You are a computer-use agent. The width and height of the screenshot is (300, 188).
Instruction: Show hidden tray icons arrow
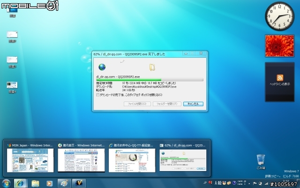point(249,184)
